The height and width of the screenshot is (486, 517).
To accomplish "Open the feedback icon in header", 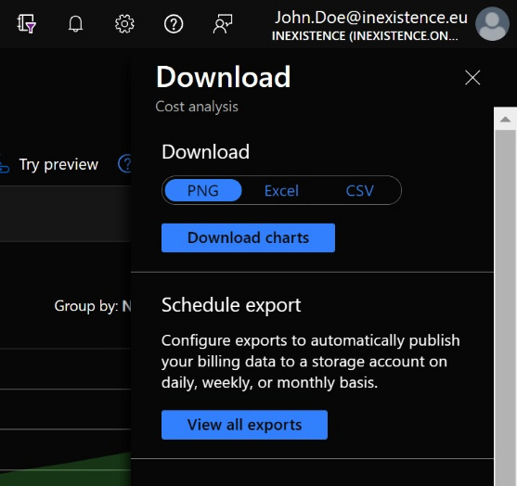I will [223, 24].
